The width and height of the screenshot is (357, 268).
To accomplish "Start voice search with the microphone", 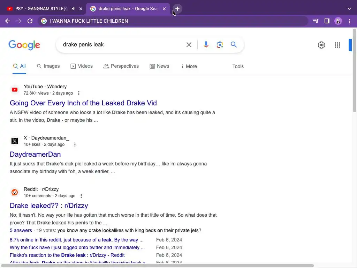I will pos(206,45).
